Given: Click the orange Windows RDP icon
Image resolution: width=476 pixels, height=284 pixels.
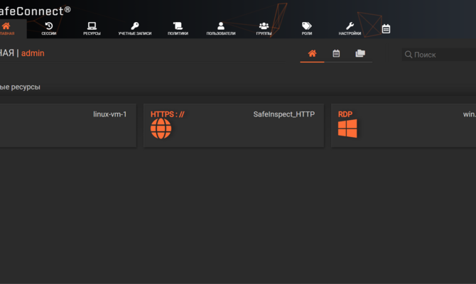Looking at the screenshot, I should [x=347, y=129].
